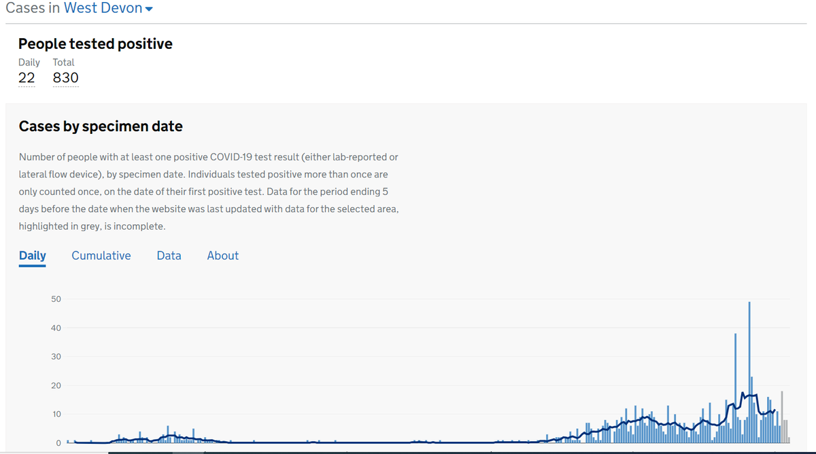Click the Cases by specimen date heading
Screen dimensions: 816x454
(x=101, y=126)
